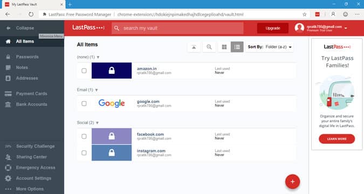Click the LastPass logo in the red header
The image size is (364, 194).
[88, 27]
